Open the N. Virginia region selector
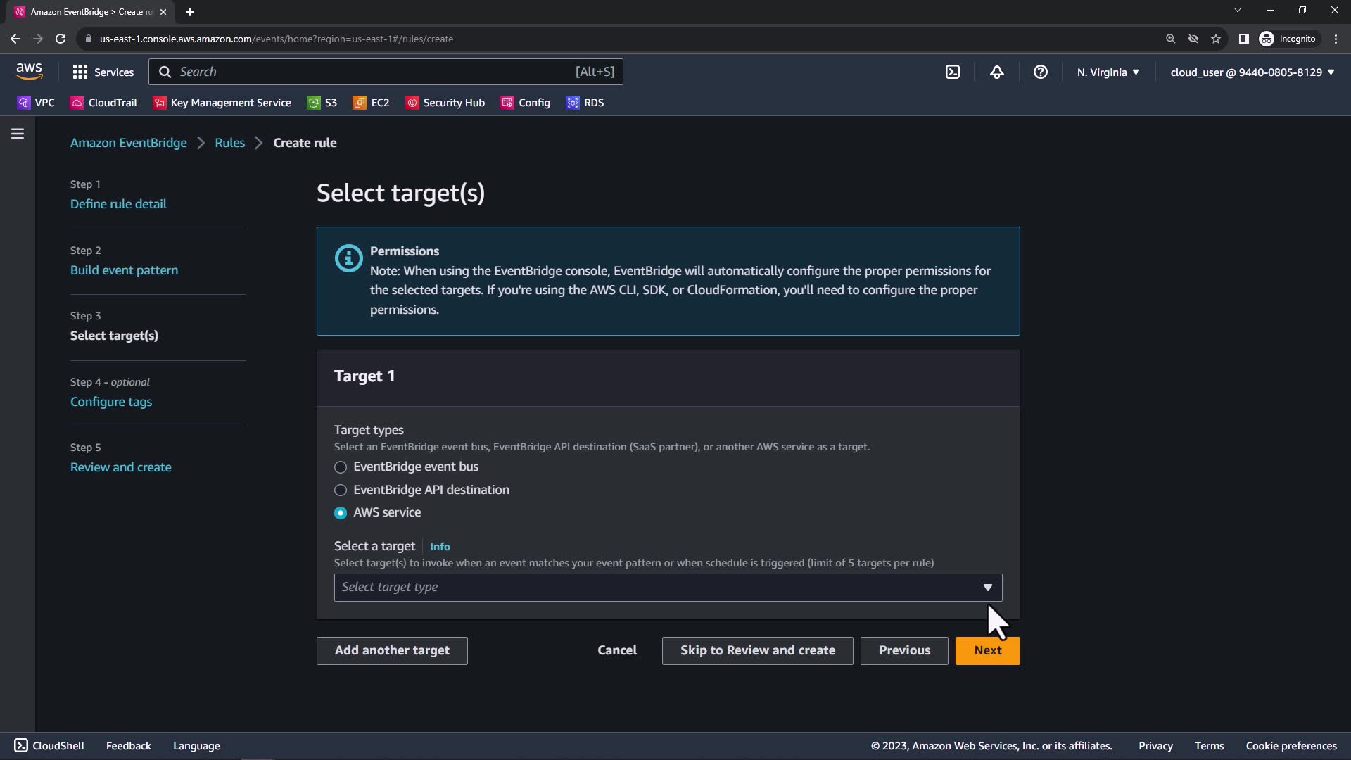The height and width of the screenshot is (760, 1351). click(x=1108, y=72)
